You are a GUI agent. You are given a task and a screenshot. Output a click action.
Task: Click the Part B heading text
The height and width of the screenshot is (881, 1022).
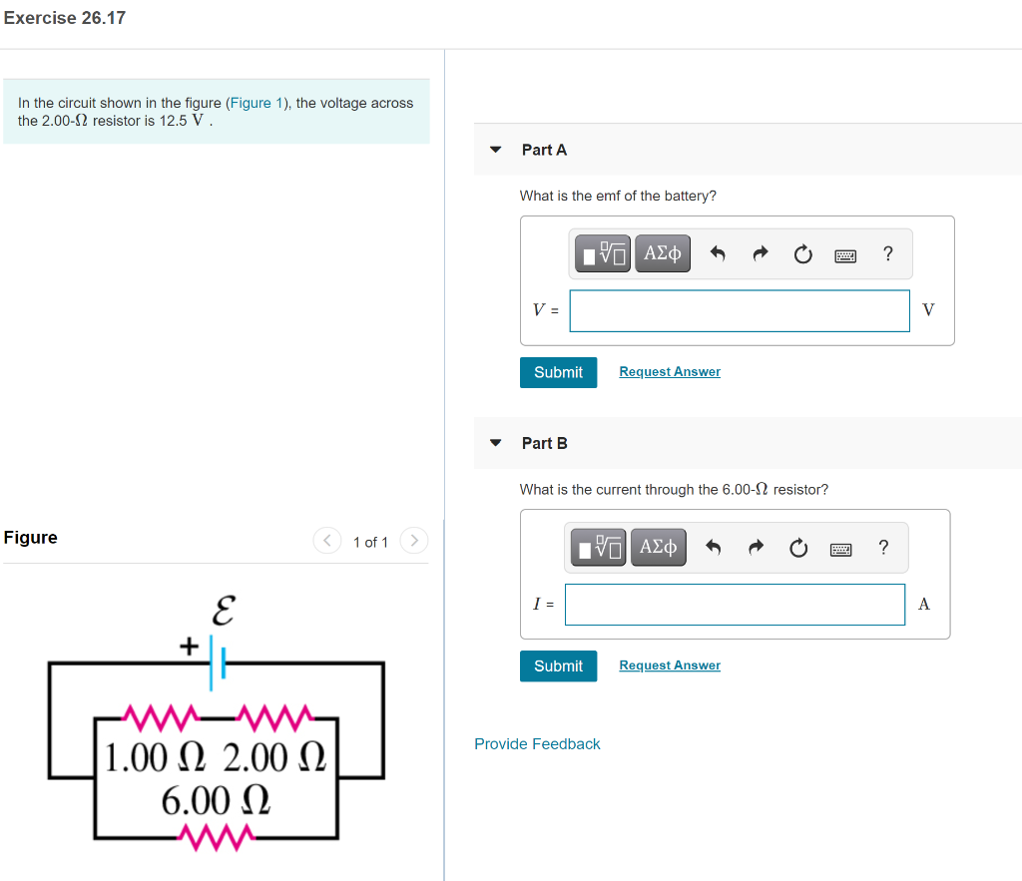pyautogui.click(x=544, y=443)
